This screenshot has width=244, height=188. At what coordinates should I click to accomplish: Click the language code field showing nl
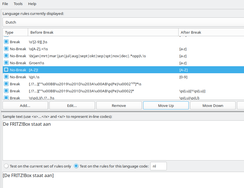158,166
